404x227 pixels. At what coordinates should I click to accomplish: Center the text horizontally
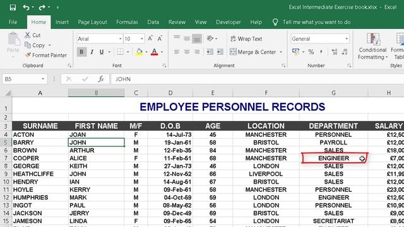coord(187,52)
